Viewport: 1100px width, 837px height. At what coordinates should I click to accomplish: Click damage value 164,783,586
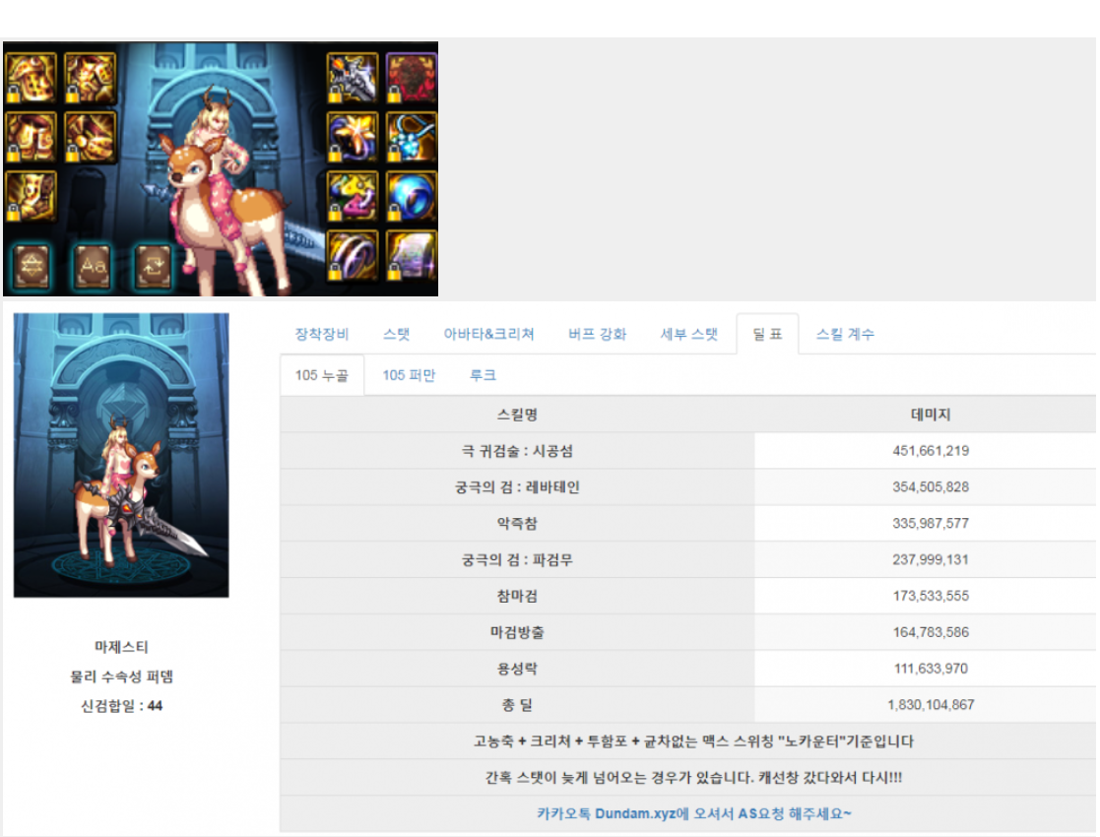pyautogui.click(x=931, y=632)
